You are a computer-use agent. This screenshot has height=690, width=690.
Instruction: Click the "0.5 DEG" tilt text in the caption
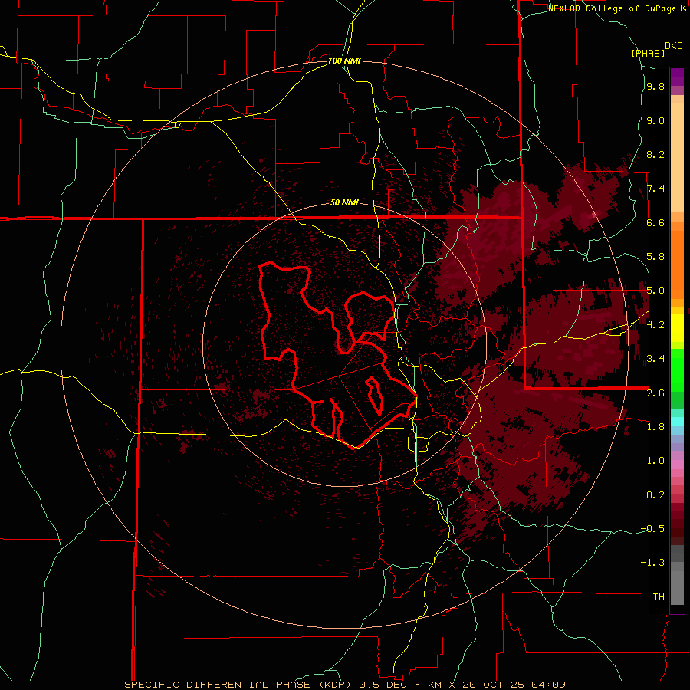coord(383,685)
